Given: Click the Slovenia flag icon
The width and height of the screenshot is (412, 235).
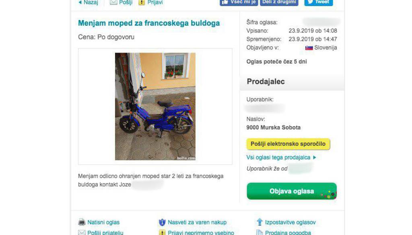Looking at the screenshot, I should point(309,48).
